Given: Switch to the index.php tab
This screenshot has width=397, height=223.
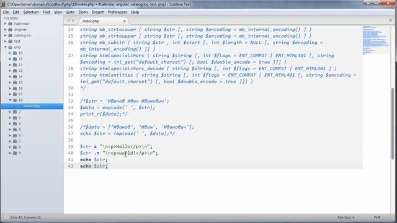Looking at the screenshot, I should point(103,21).
